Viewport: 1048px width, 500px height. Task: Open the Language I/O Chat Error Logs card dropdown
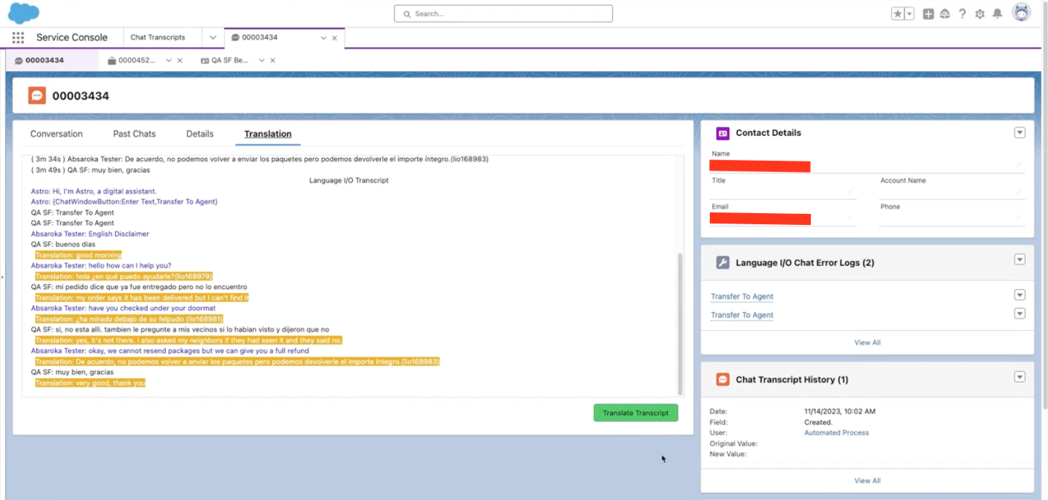coord(1019,259)
